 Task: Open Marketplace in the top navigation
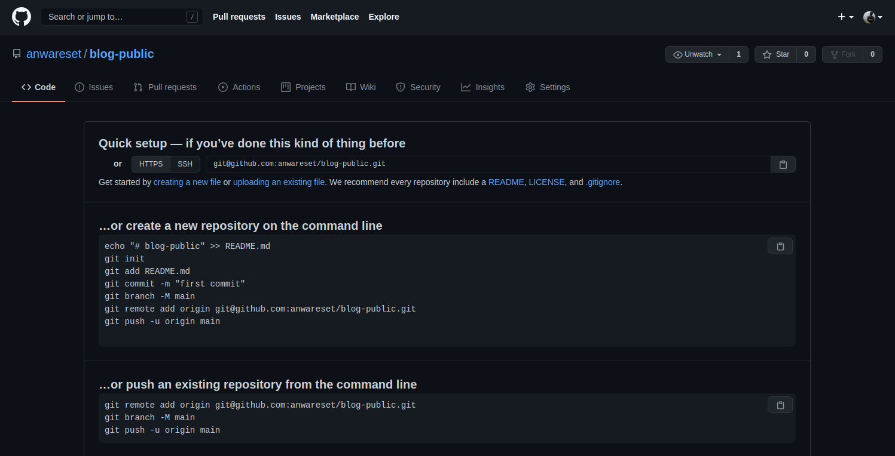(335, 17)
